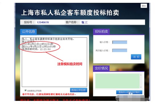
Task: Click the 查询公开信息 button
Action: coord(79,90)
